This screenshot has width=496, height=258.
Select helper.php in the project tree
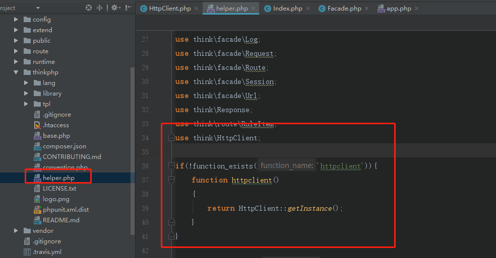click(54, 178)
